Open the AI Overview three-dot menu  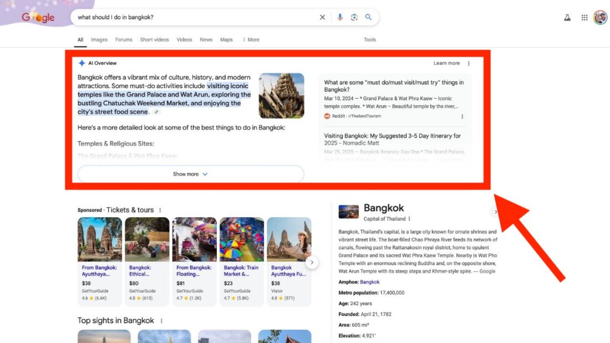click(469, 63)
